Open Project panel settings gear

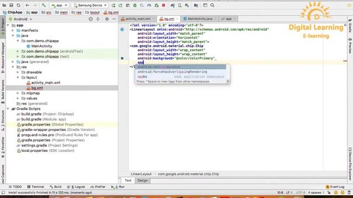107,19
